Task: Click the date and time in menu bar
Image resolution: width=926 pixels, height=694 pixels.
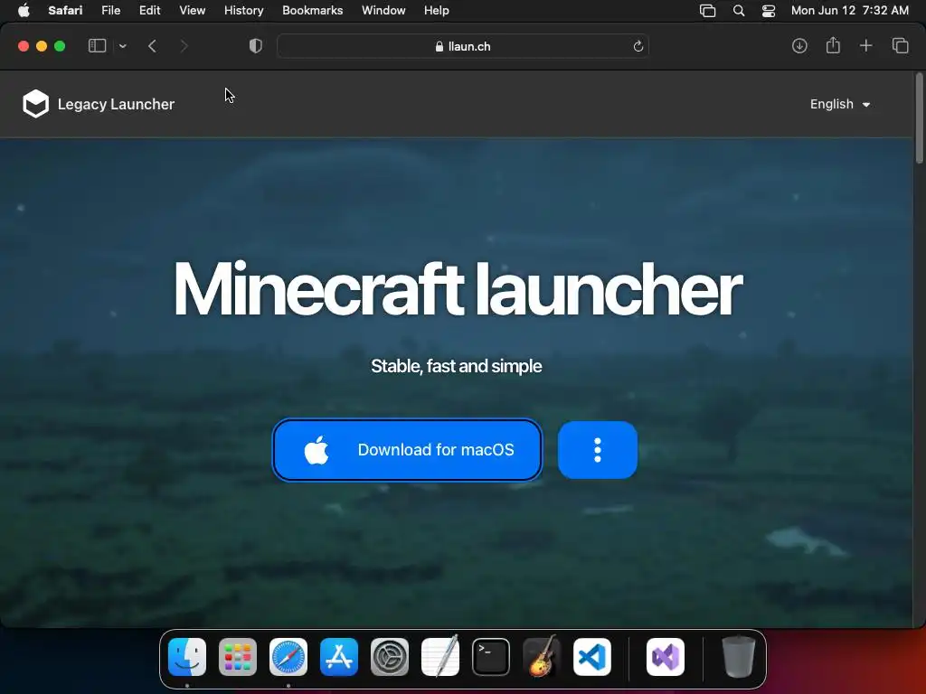Action: point(849,10)
